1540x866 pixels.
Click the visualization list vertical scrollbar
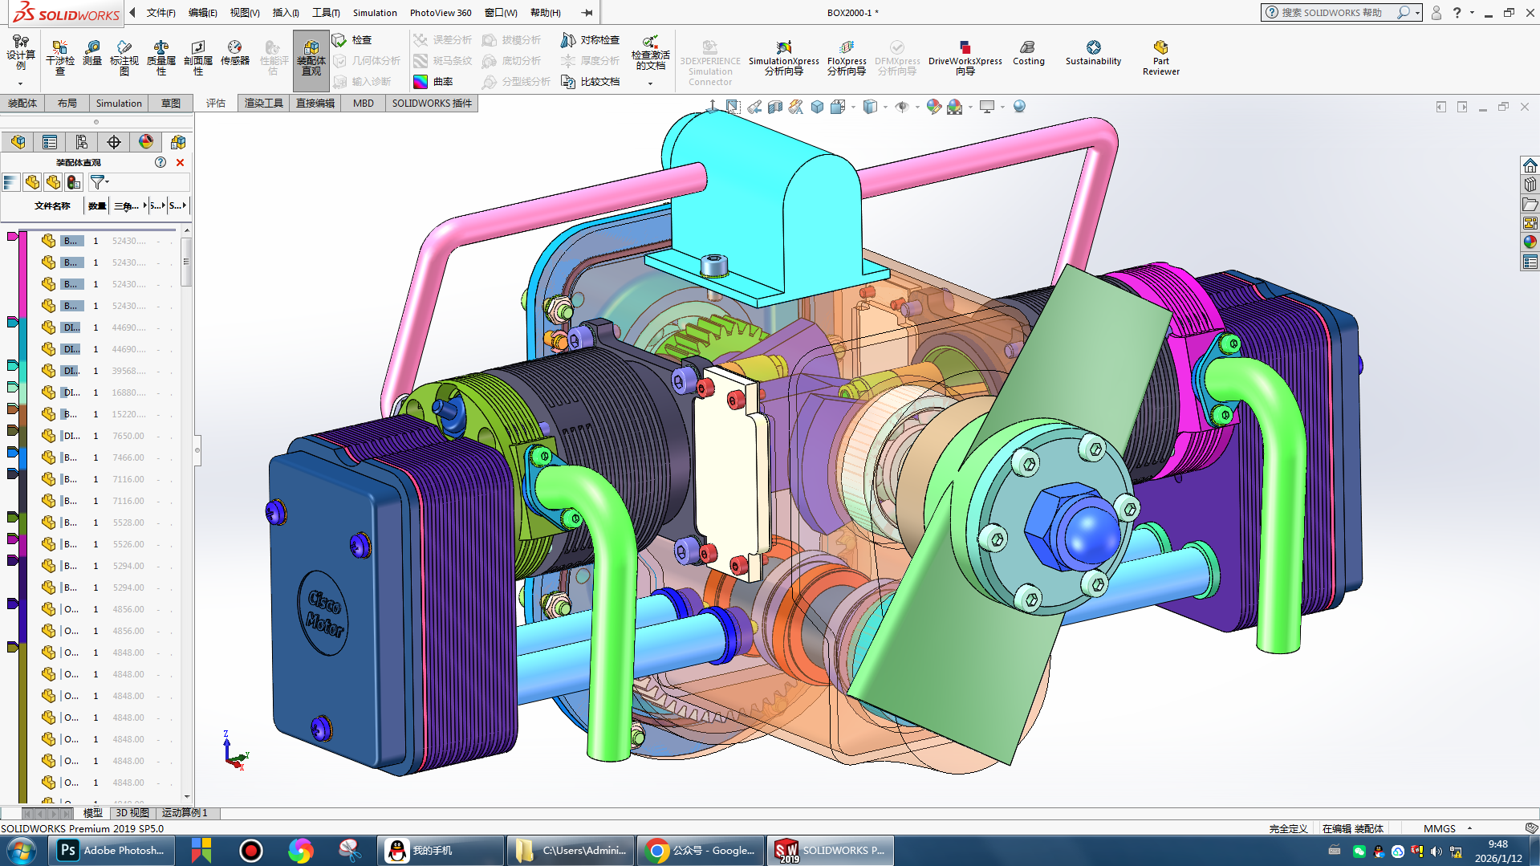pos(186,261)
